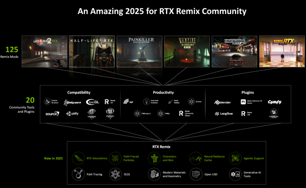Click the New in 2025 label
This screenshot has height=188, width=306.
(54, 158)
